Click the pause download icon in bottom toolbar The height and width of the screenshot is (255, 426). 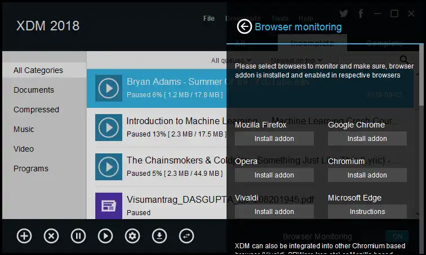pos(78,236)
